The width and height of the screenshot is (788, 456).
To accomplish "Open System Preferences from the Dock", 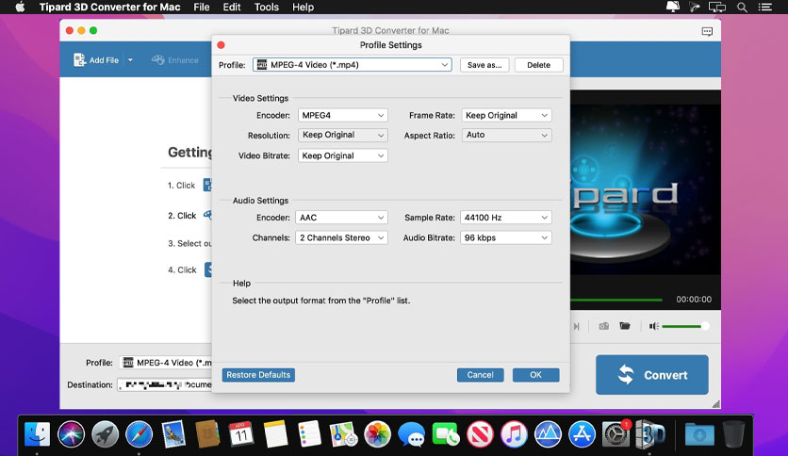I will [x=616, y=434].
